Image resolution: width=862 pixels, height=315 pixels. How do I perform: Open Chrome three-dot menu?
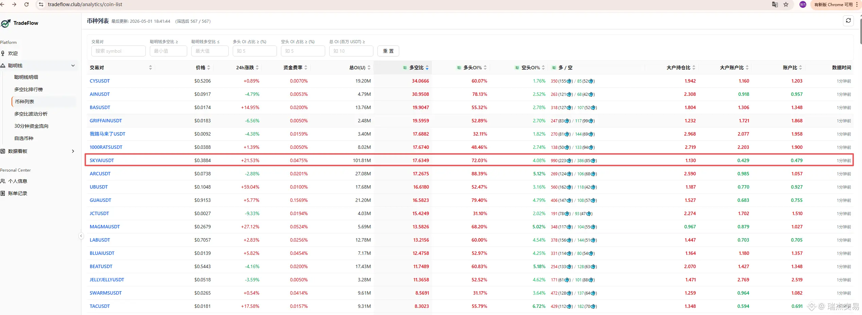(x=857, y=4)
